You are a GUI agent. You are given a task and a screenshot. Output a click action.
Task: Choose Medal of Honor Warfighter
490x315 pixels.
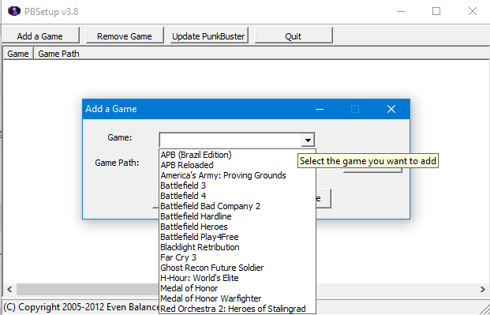238,298
